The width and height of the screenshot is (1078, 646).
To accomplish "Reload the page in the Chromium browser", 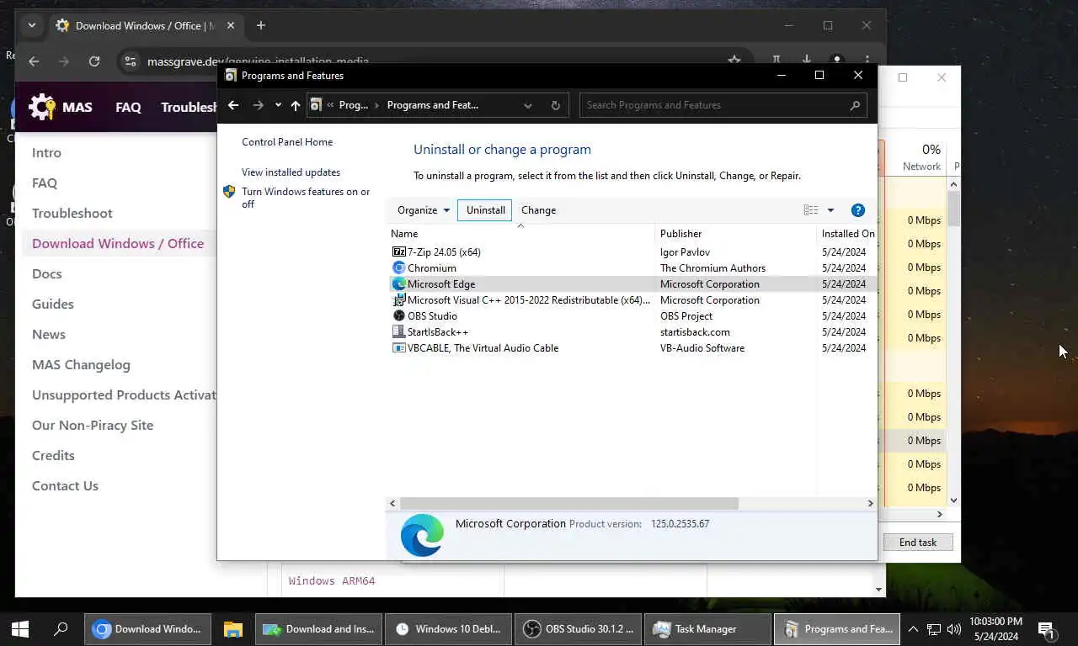I will pyautogui.click(x=94, y=61).
